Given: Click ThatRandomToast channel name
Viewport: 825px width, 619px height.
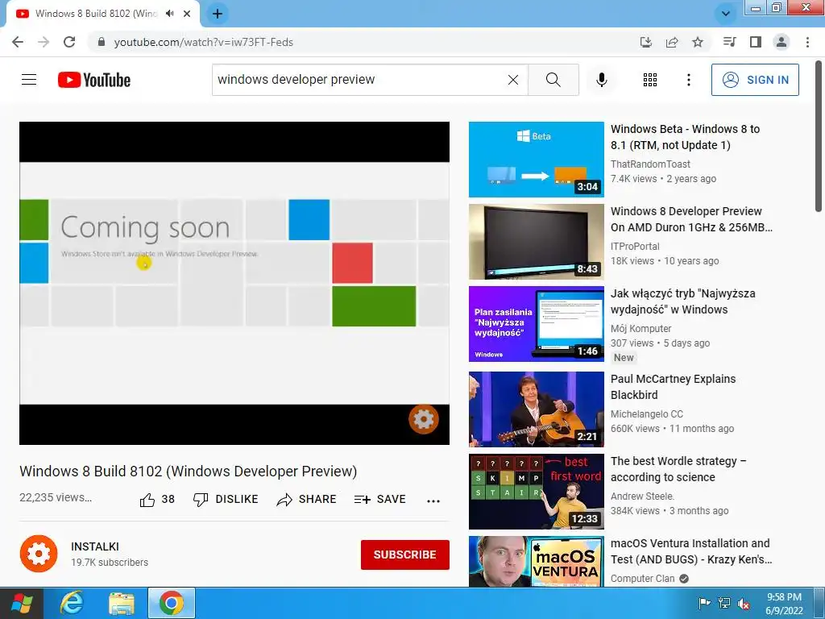Looking at the screenshot, I should (650, 164).
